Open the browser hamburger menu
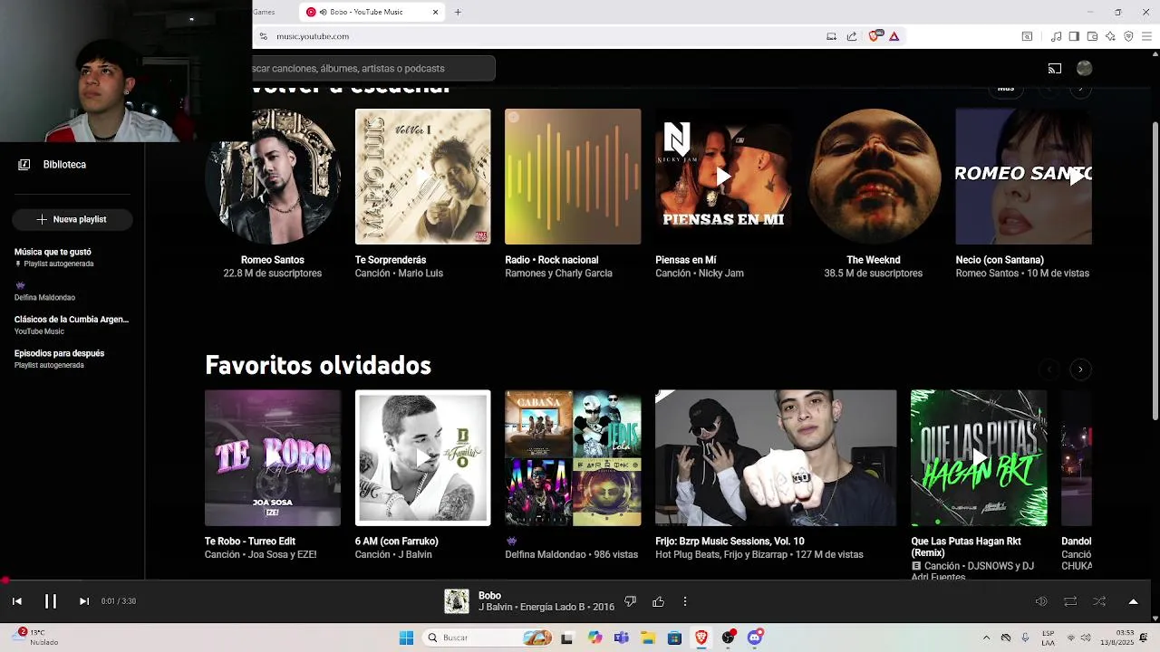 (x=1146, y=36)
